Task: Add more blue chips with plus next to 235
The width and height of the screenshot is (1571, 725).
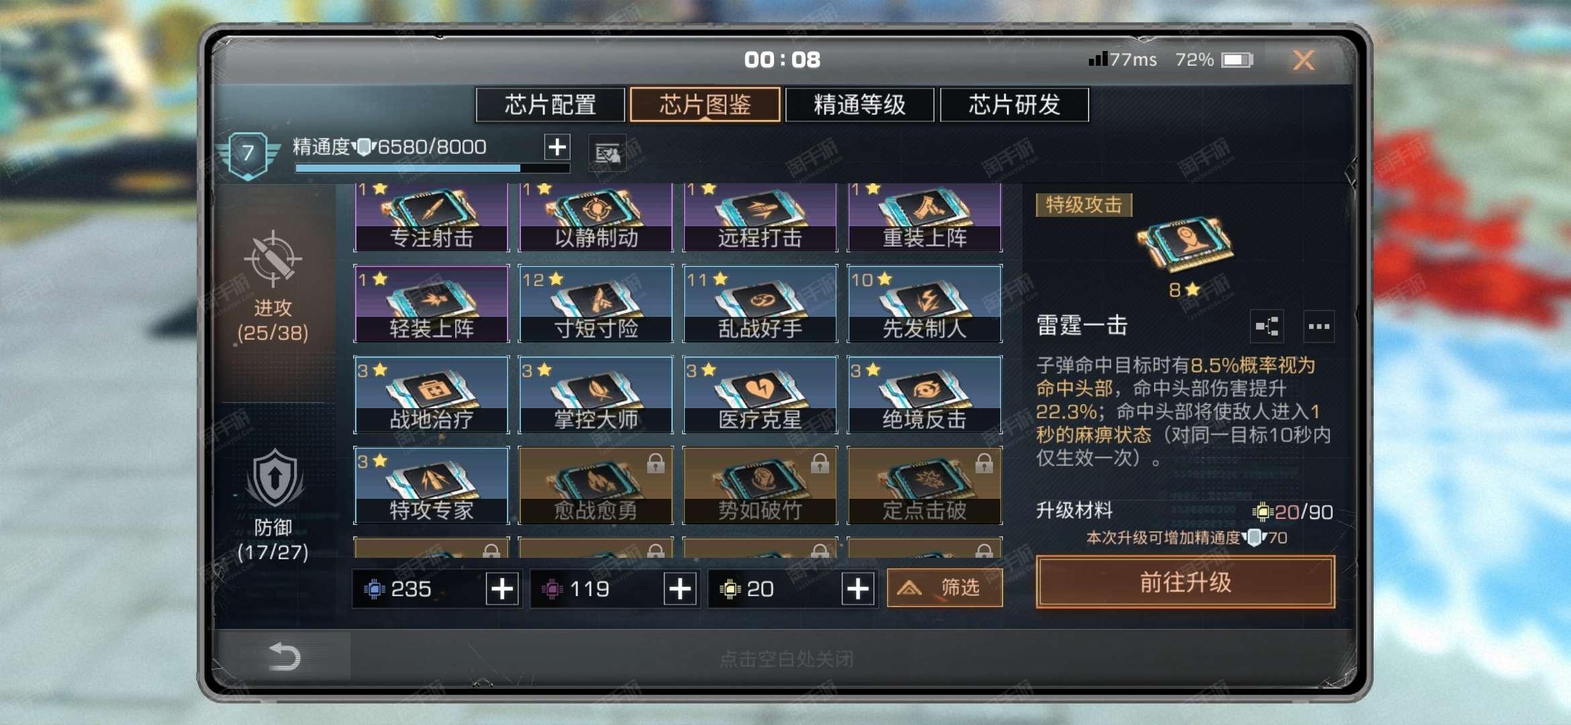Action: [x=502, y=589]
